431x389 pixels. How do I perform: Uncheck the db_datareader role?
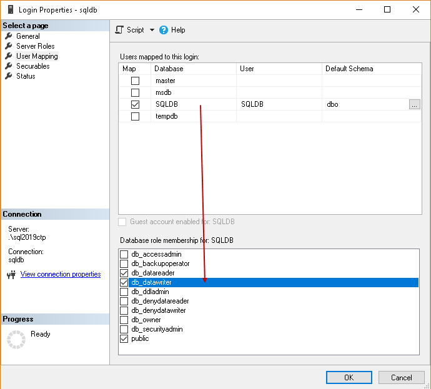coord(124,273)
